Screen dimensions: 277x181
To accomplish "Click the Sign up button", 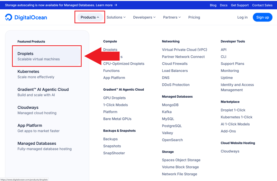I will coord(262,17).
